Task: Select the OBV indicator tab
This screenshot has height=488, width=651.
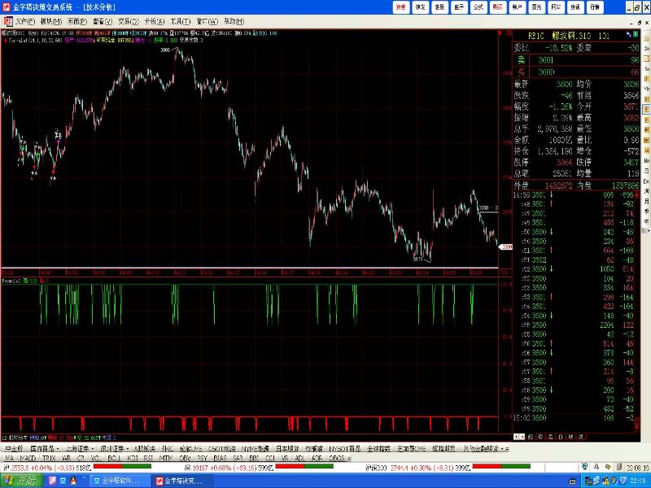Action: (185, 458)
